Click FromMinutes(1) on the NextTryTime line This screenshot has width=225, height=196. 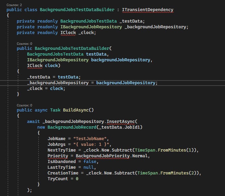pyautogui.click(x=176, y=150)
